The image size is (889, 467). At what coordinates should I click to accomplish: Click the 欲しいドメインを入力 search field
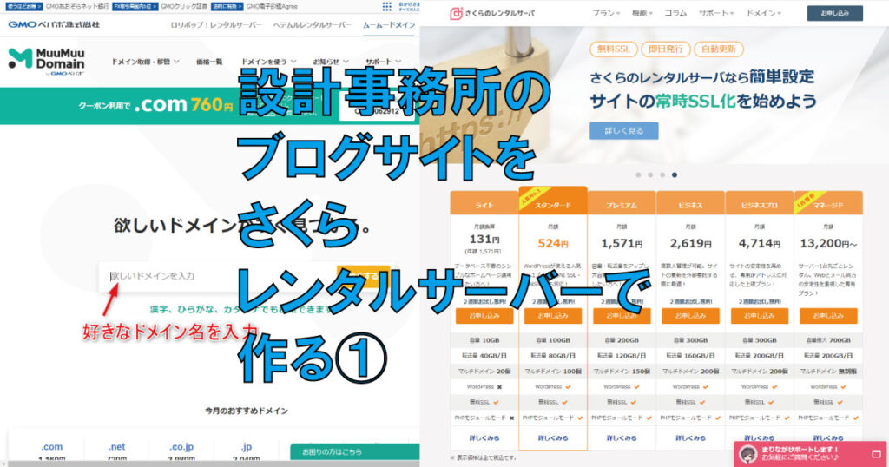218,276
